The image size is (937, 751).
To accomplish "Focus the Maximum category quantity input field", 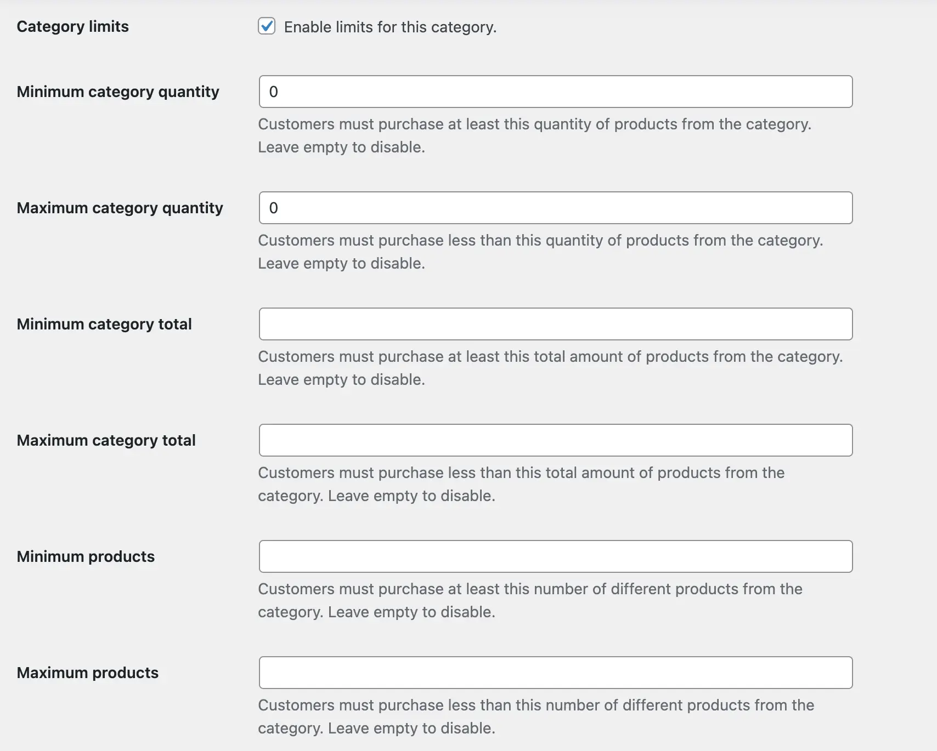I will [555, 208].
